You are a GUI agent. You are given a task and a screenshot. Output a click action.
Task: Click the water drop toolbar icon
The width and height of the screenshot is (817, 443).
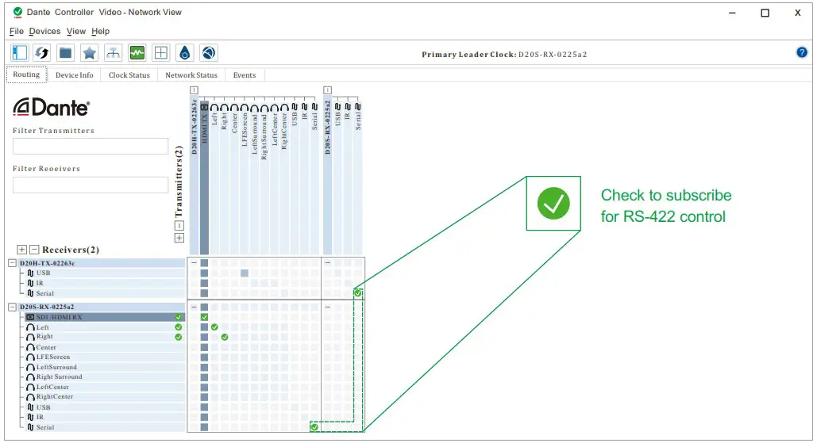point(184,52)
